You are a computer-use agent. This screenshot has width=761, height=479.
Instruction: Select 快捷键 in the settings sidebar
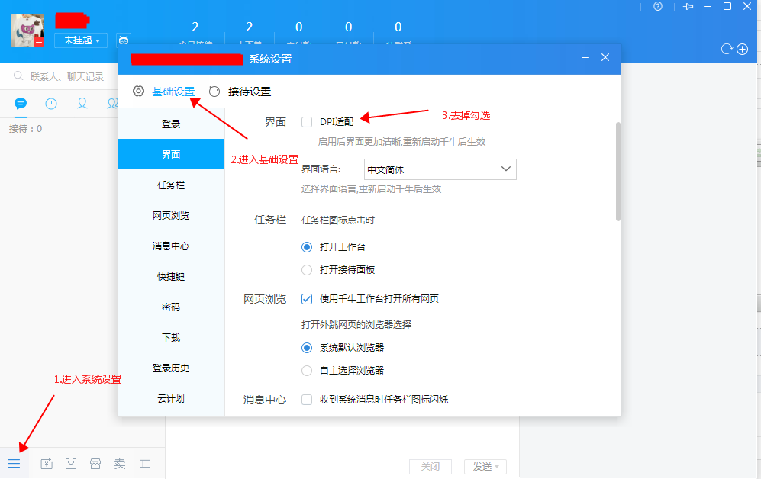[x=171, y=276]
